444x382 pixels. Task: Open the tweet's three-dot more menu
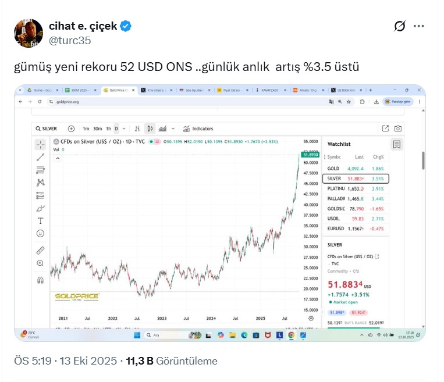419,26
